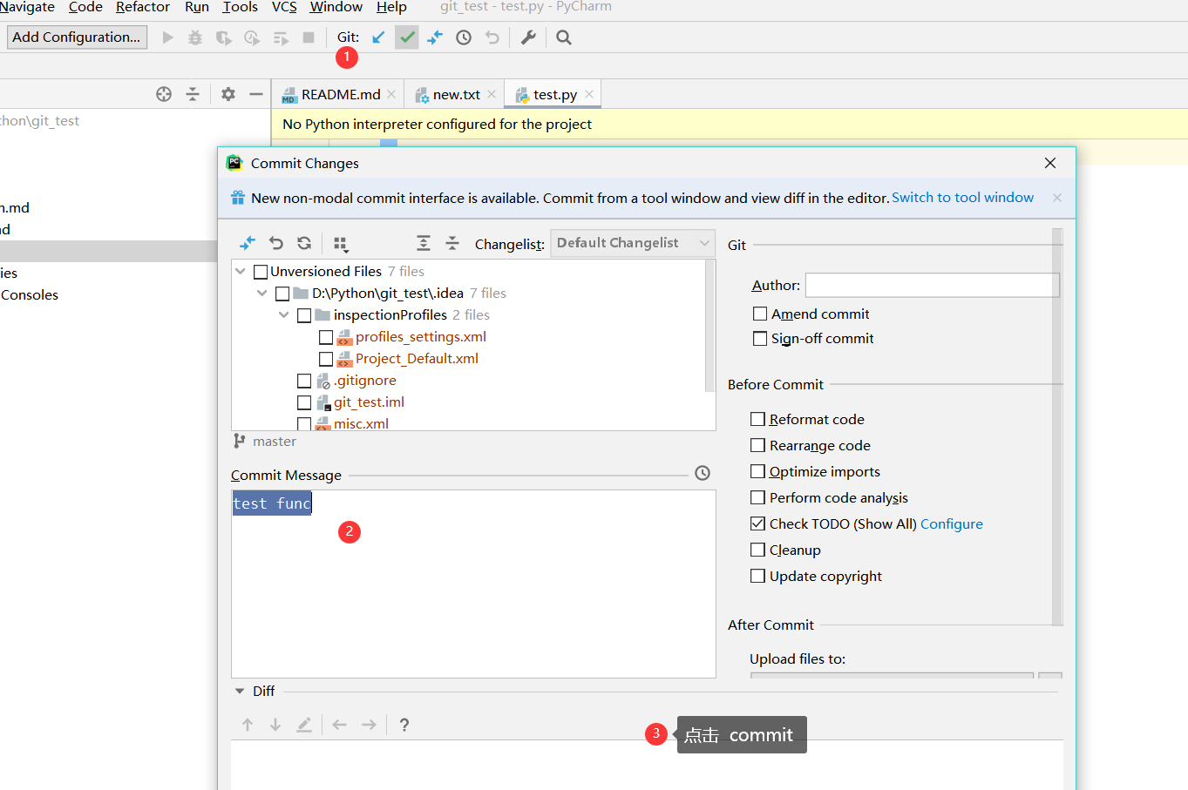Collapse inspectionProfiles tree node

[284, 315]
